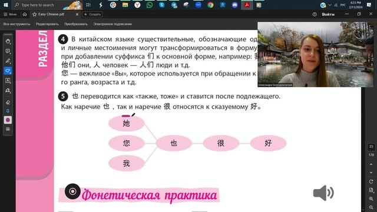
Task: Click the 也 bubble in the diagram
Action: [x=174, y=143]
